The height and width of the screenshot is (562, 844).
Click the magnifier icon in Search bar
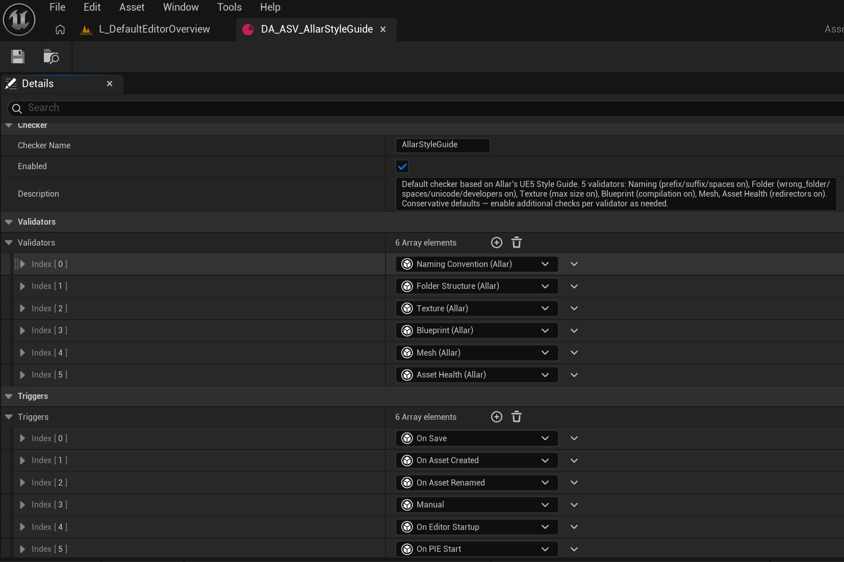[17, 109]
